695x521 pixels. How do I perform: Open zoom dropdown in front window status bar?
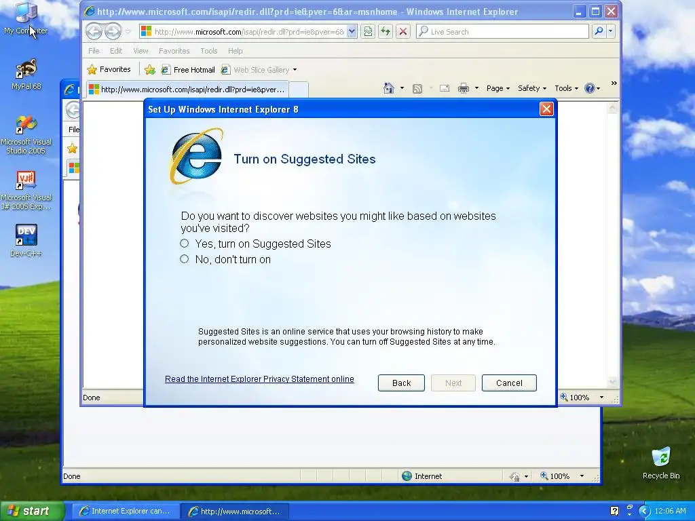pyautogui.click(x=601, y=398)
